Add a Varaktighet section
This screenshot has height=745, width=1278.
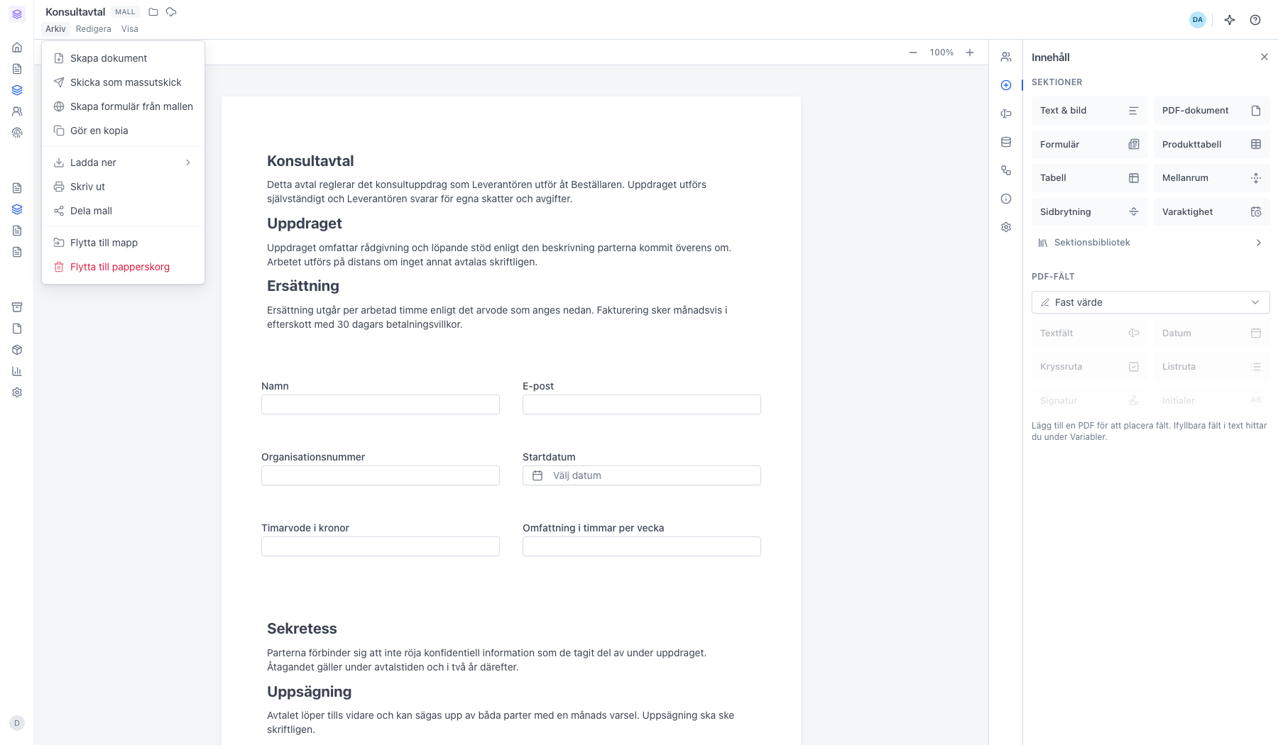click(x=1211, y=211)
